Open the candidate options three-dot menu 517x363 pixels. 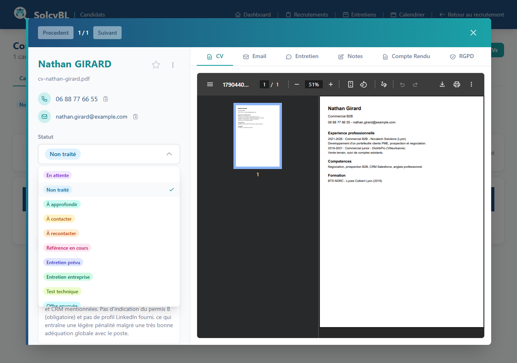(173, 65)
